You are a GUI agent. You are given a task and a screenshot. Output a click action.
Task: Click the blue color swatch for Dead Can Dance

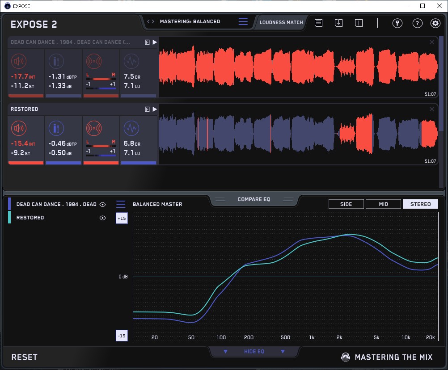click(9, 204)
